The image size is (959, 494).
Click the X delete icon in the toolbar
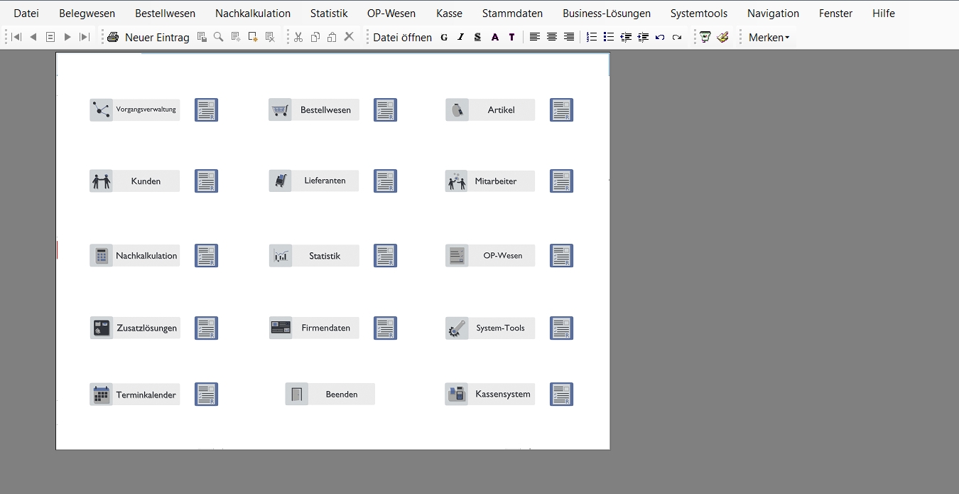(349, 37)
